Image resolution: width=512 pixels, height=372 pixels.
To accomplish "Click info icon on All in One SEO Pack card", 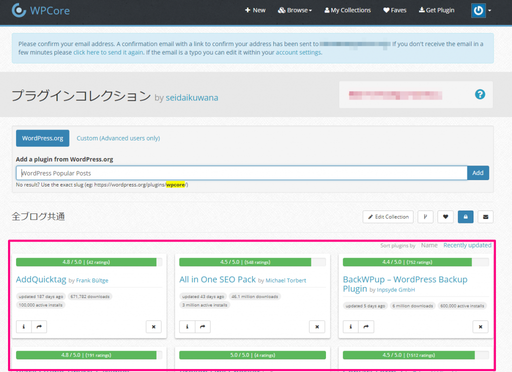I will [187, 326].
